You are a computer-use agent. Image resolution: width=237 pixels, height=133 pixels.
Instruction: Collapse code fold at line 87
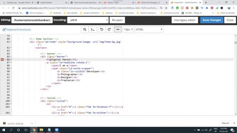11,62
